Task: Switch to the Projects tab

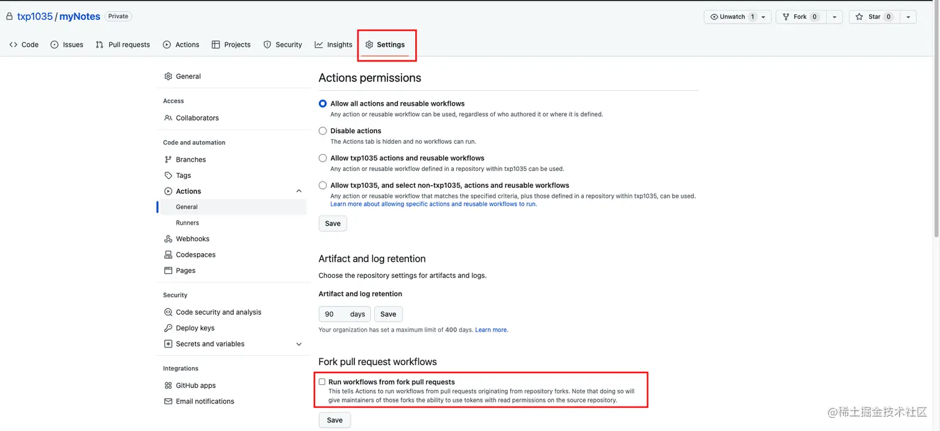Action: 231,45
